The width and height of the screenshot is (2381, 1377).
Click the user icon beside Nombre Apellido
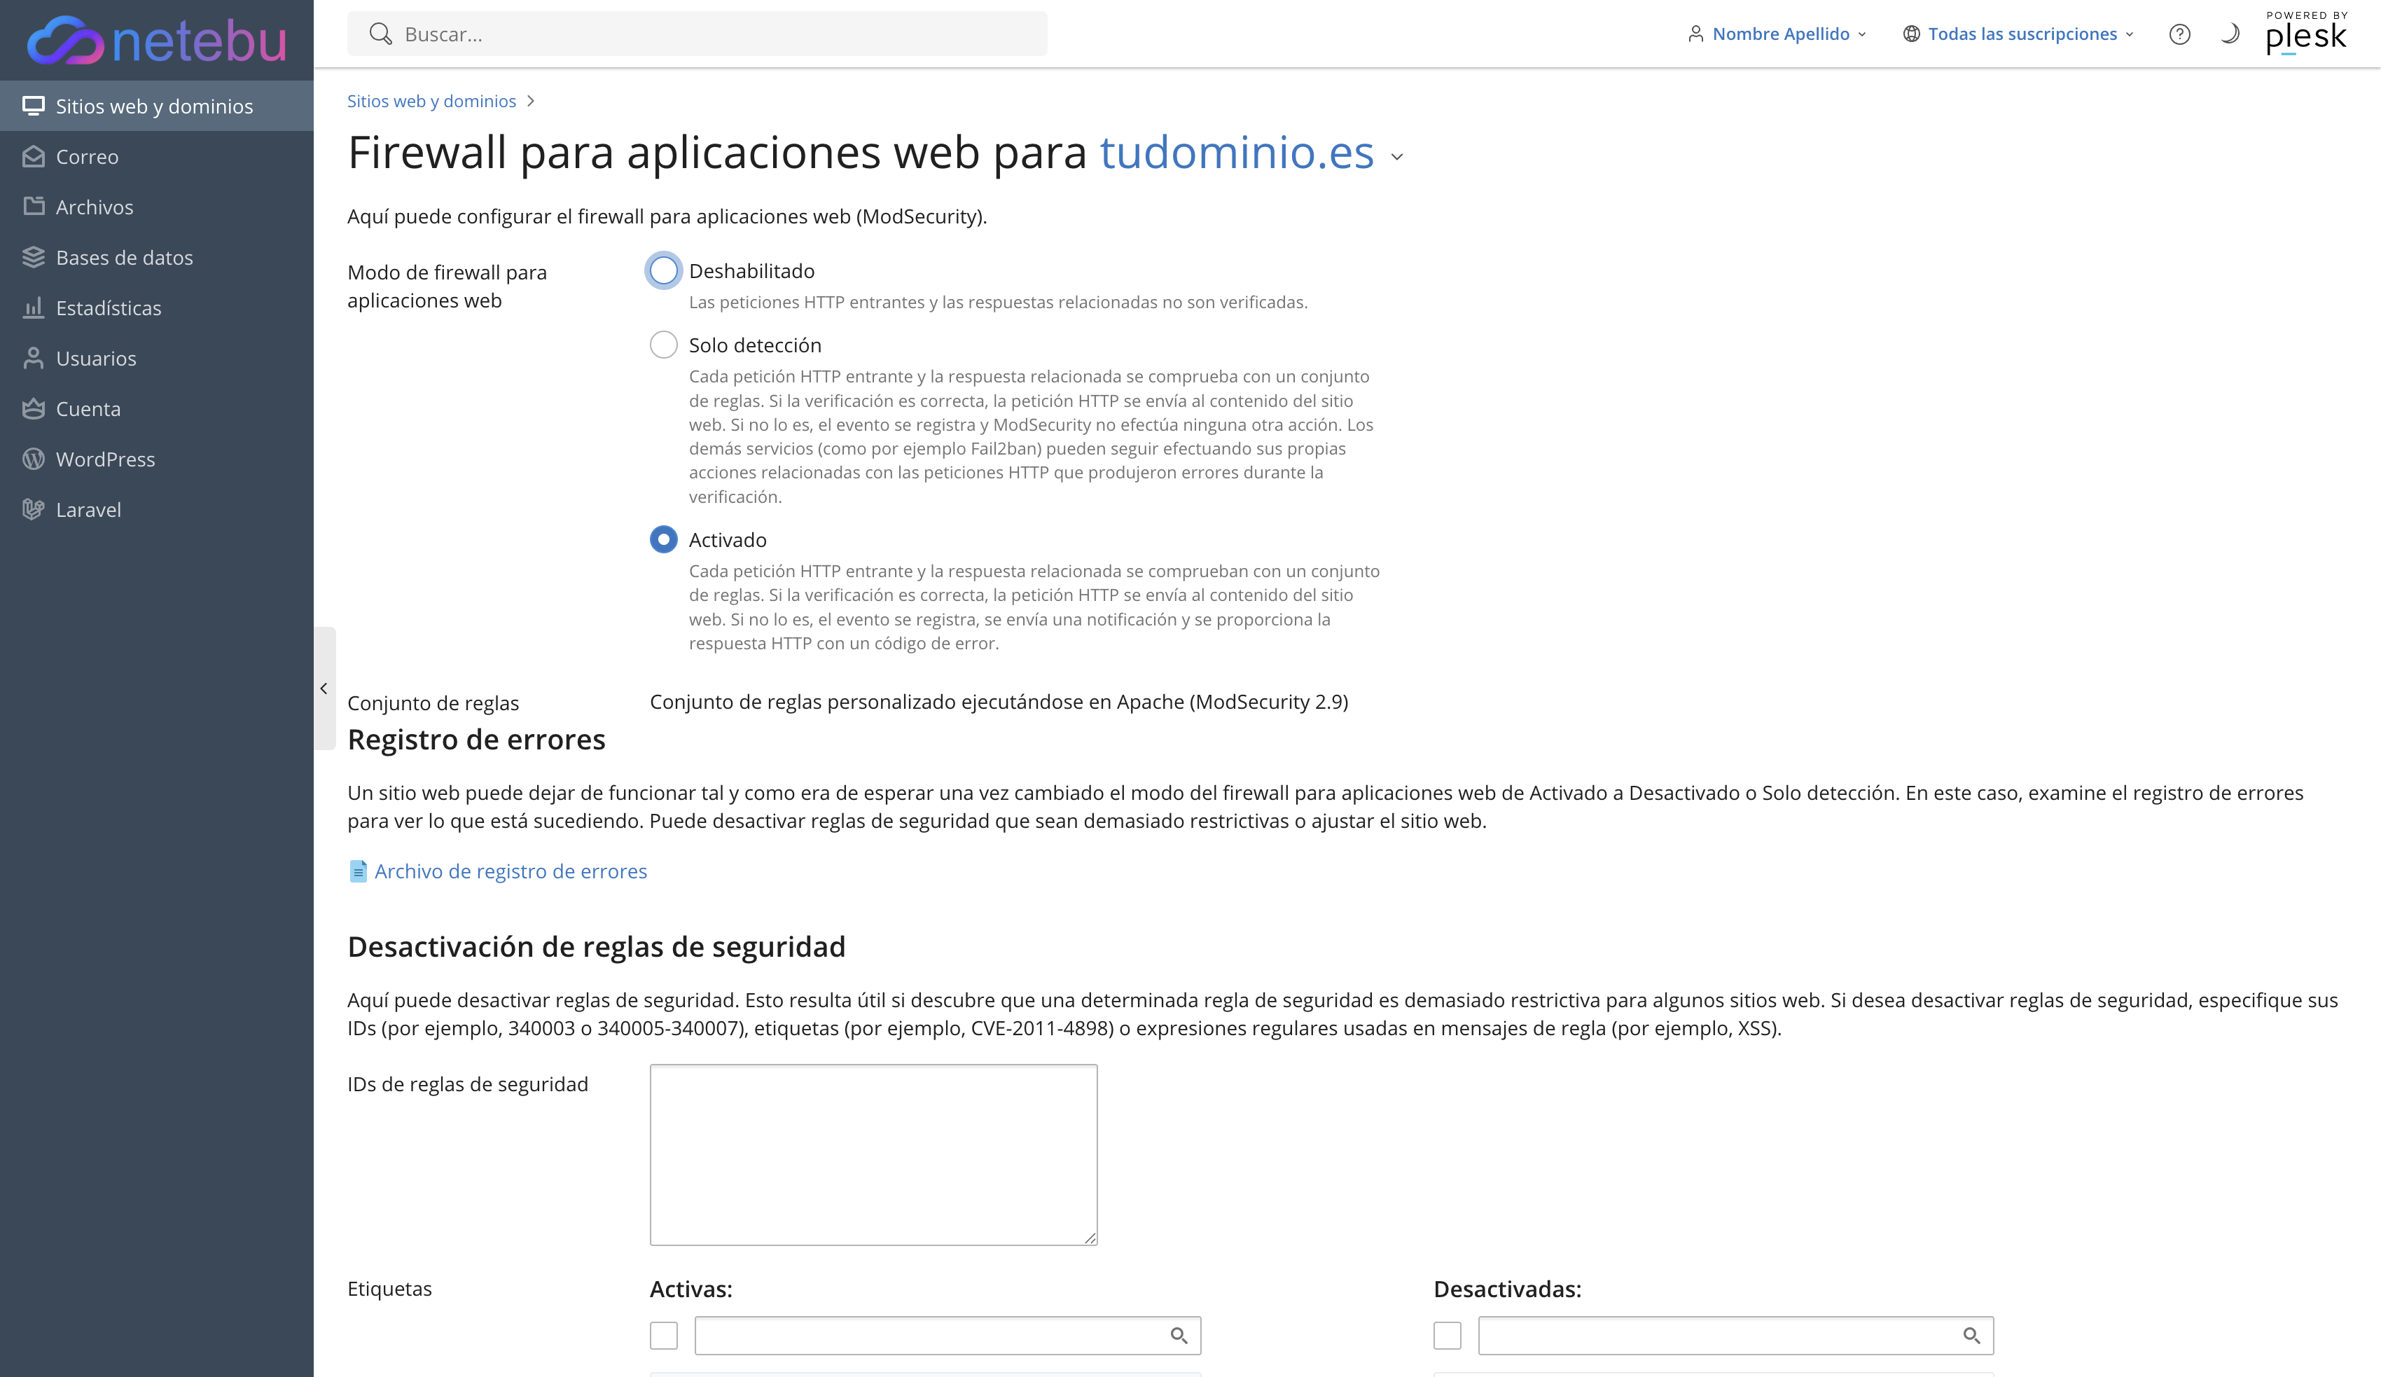(x=1696, y=34)
